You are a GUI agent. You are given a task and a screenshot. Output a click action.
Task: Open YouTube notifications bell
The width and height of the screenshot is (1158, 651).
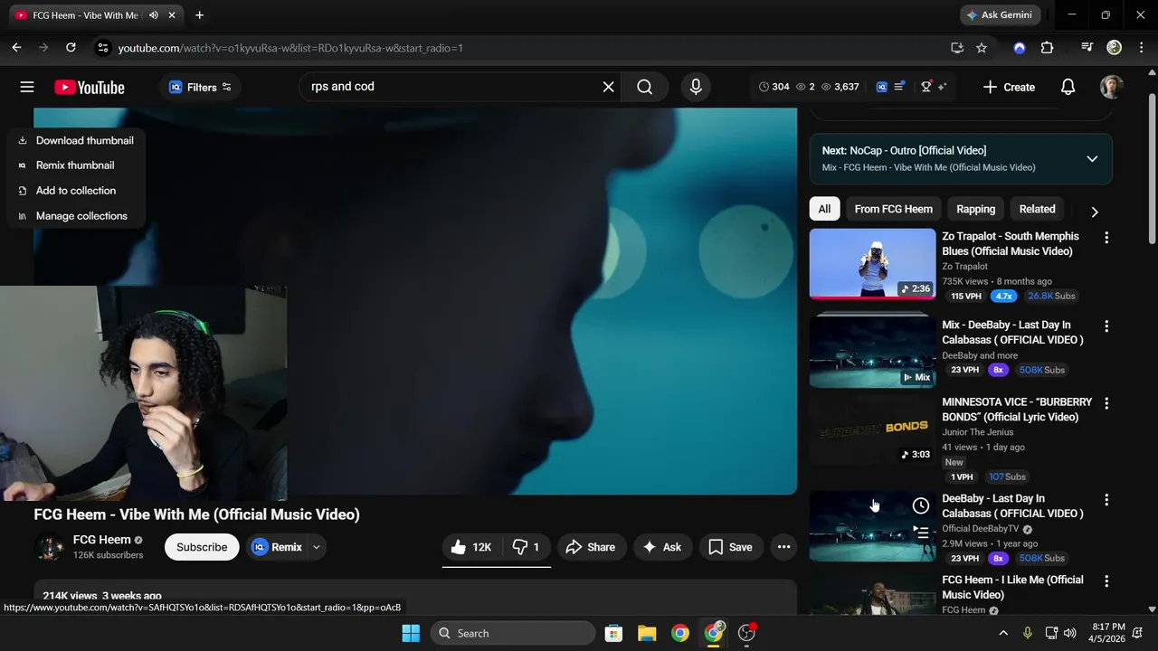pos(1068,87)
